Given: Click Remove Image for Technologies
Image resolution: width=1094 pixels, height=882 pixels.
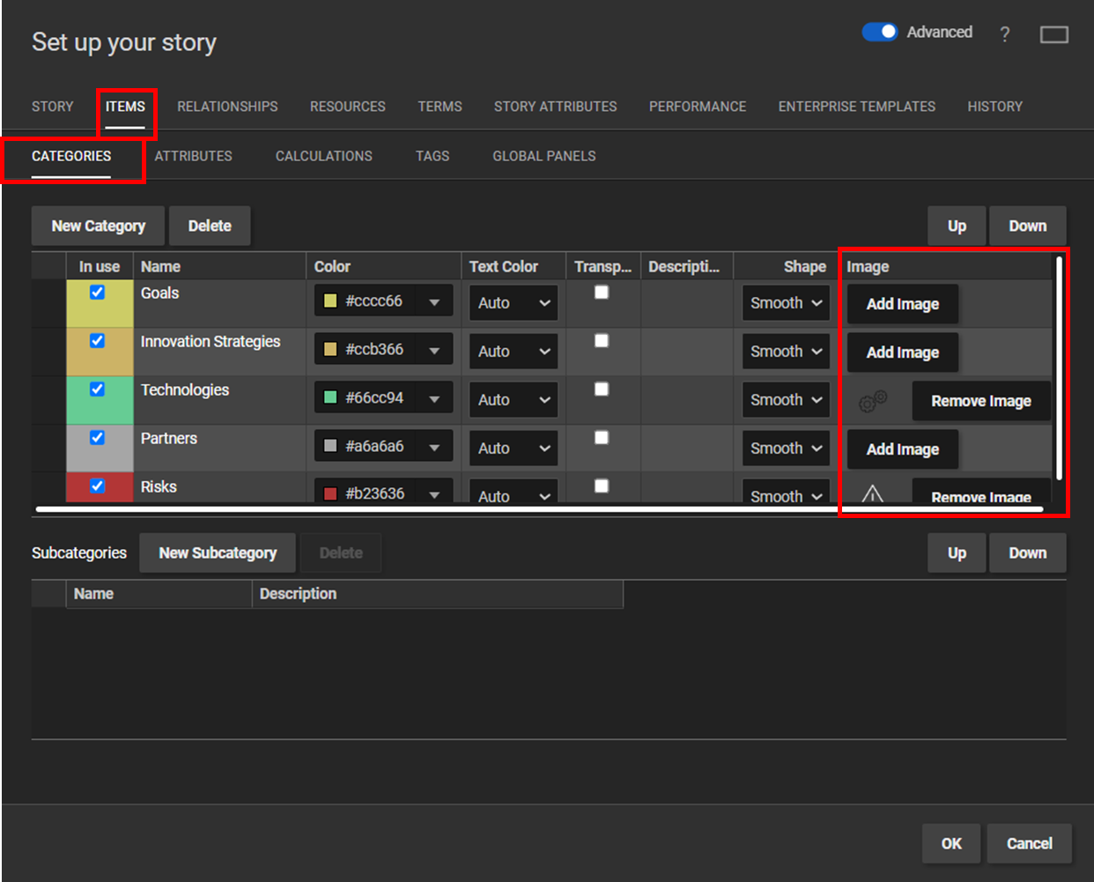Looking at the screenshot, I should tap(981, 401).
